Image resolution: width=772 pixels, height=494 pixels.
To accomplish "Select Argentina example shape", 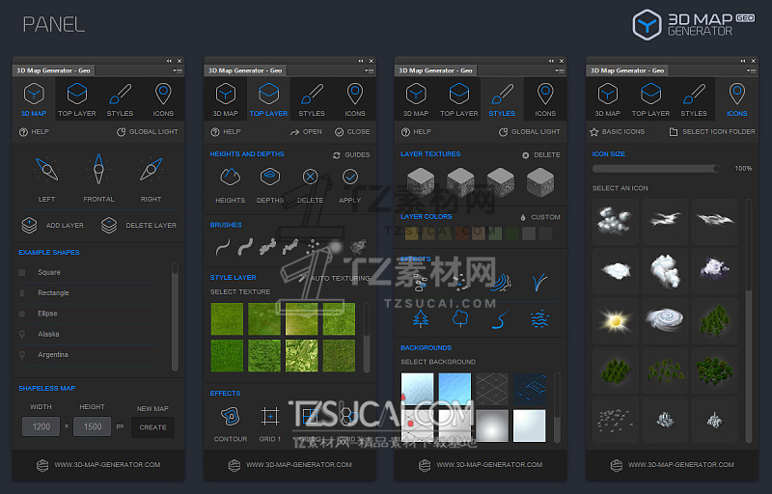I will (89, 355).
